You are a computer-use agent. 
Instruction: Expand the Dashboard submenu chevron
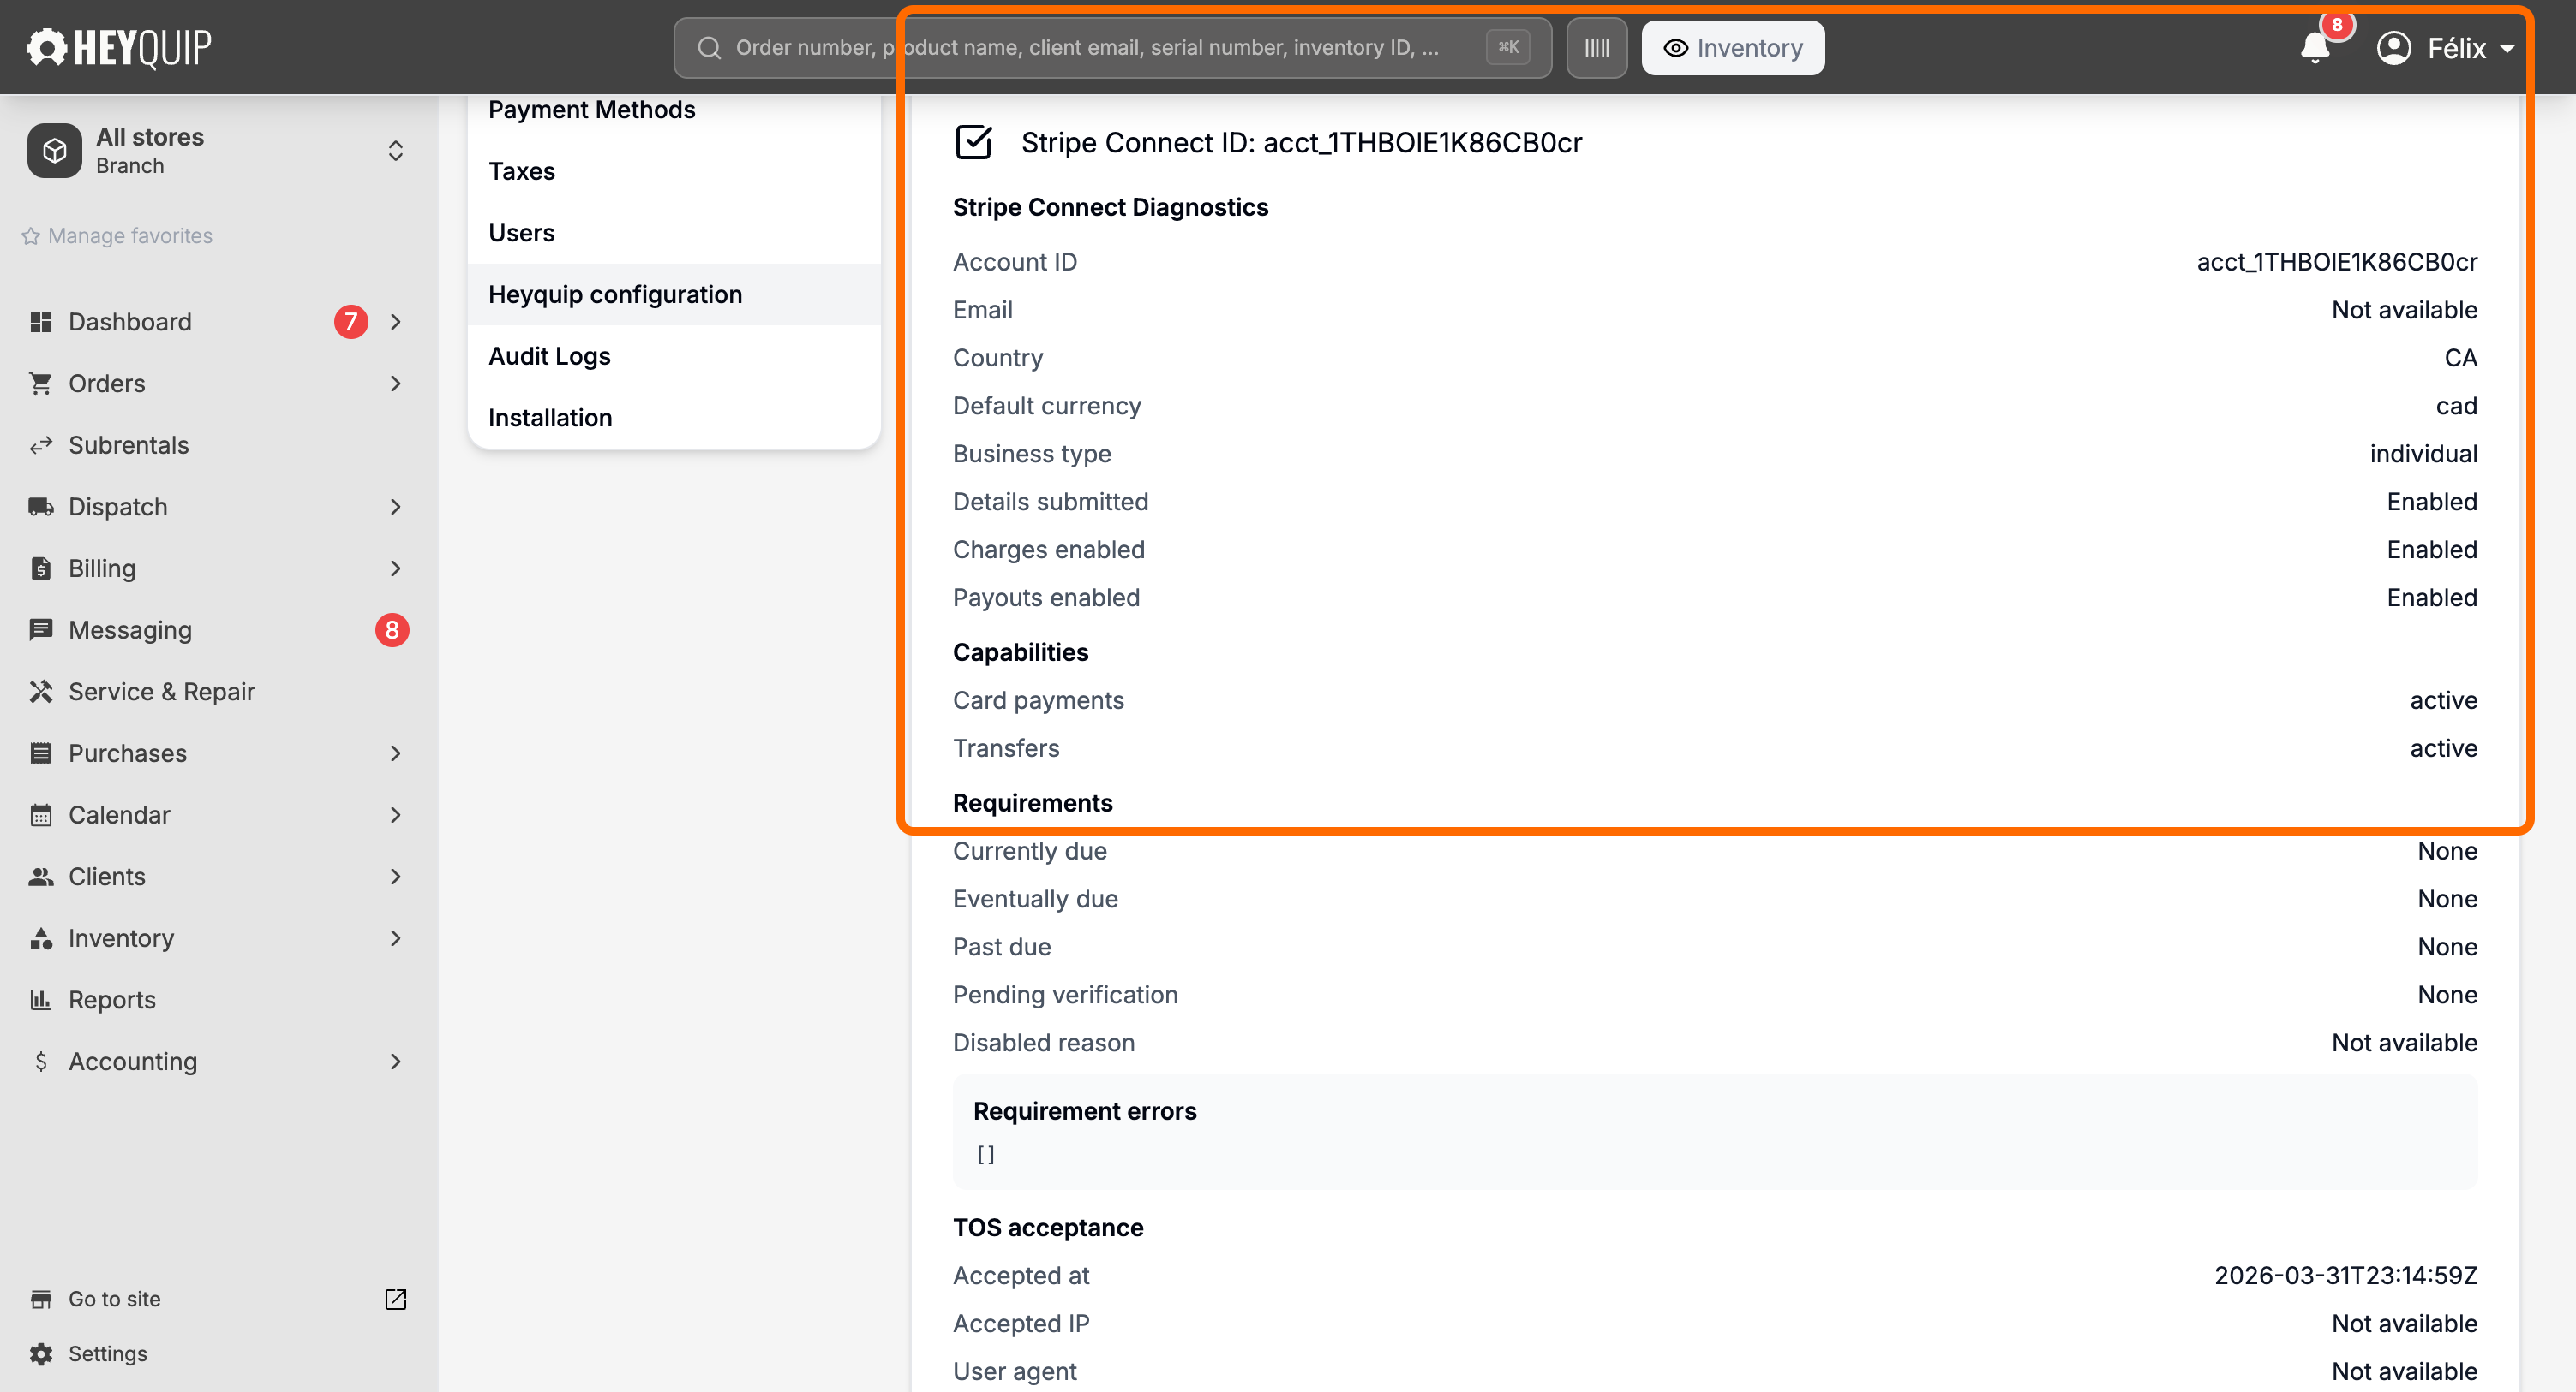tap(396, 322)
